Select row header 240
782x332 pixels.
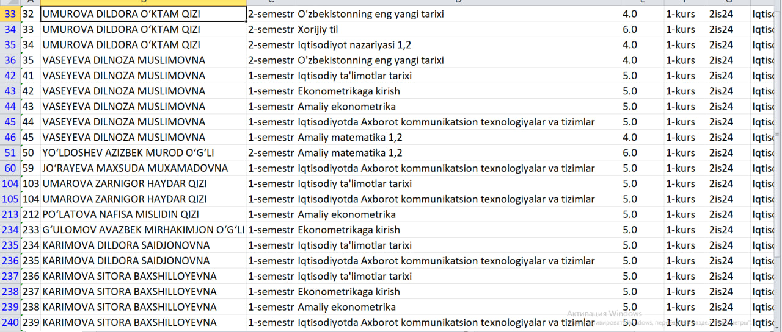[x=10, y=322]
